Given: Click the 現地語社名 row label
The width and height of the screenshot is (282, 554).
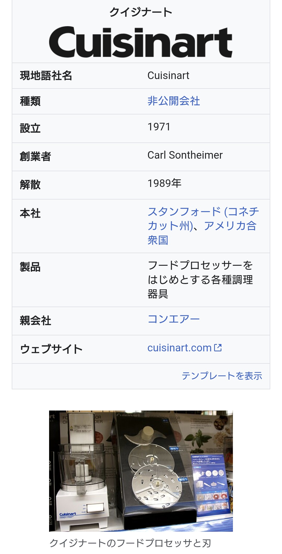Looking at the screenshot, I should [x=46, y=76].
